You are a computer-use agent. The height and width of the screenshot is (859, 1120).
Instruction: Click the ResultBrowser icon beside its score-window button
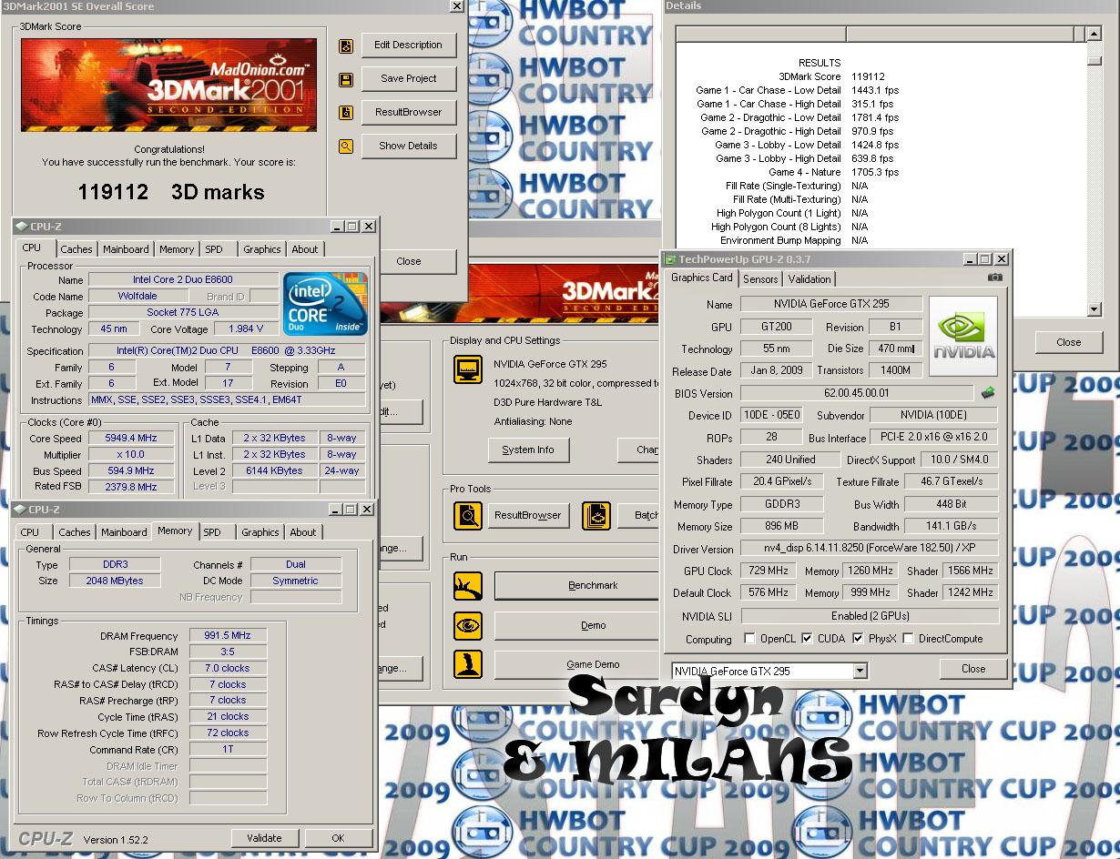[x=346, y=113]
